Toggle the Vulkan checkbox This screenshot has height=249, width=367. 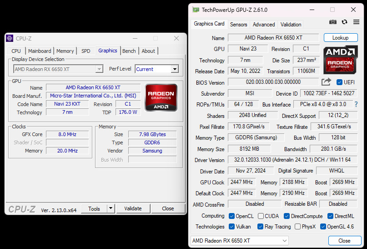tap(231, 227)
